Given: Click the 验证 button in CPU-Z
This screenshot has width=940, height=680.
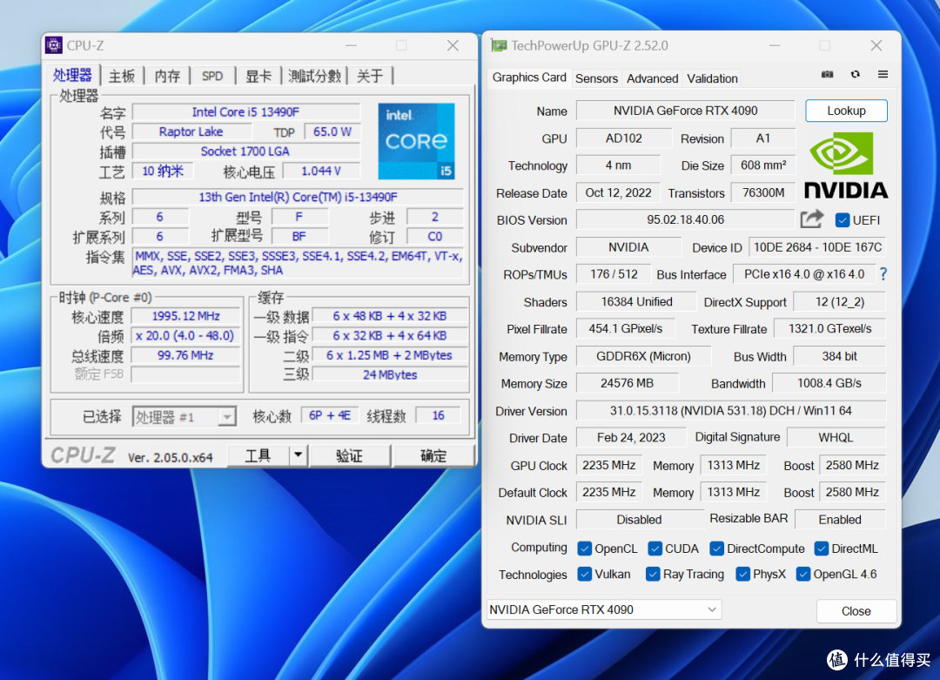Looking at the screenshot, I should [x=350, y=455].
